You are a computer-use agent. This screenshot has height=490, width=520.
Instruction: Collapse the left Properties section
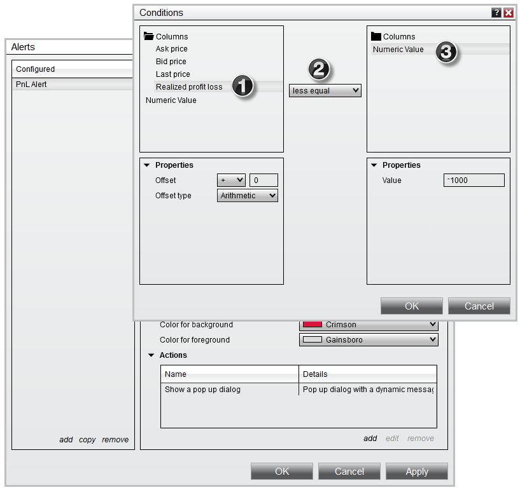coord(148,165)
